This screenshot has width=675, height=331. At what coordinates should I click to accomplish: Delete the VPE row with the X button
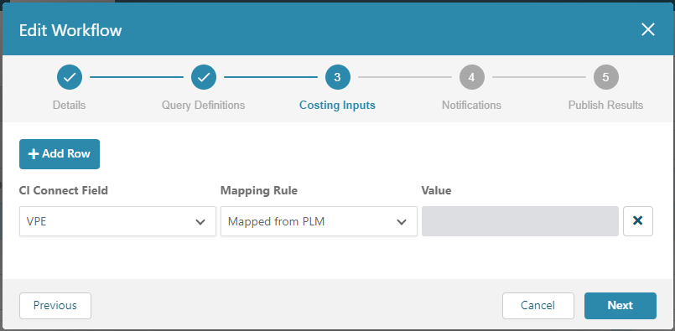(x=638, y=221)
